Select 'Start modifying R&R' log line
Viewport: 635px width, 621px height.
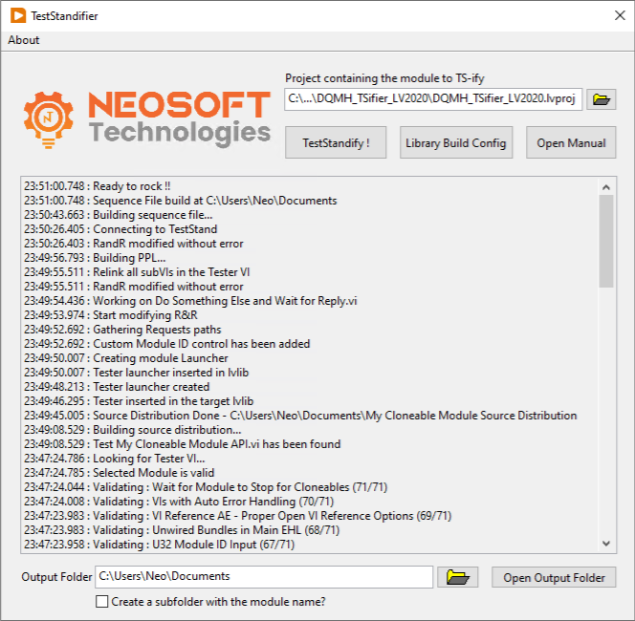111,314
